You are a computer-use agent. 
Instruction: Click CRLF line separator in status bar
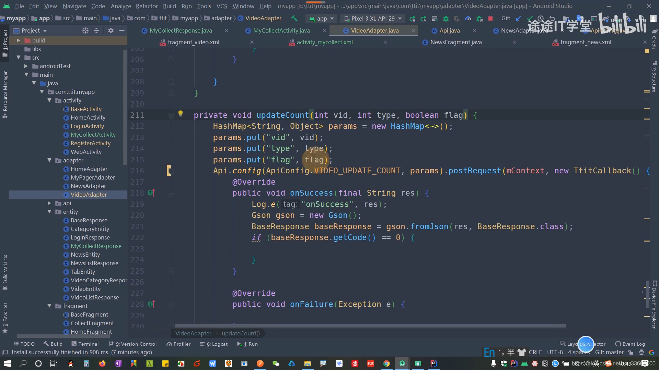point(535,352)
